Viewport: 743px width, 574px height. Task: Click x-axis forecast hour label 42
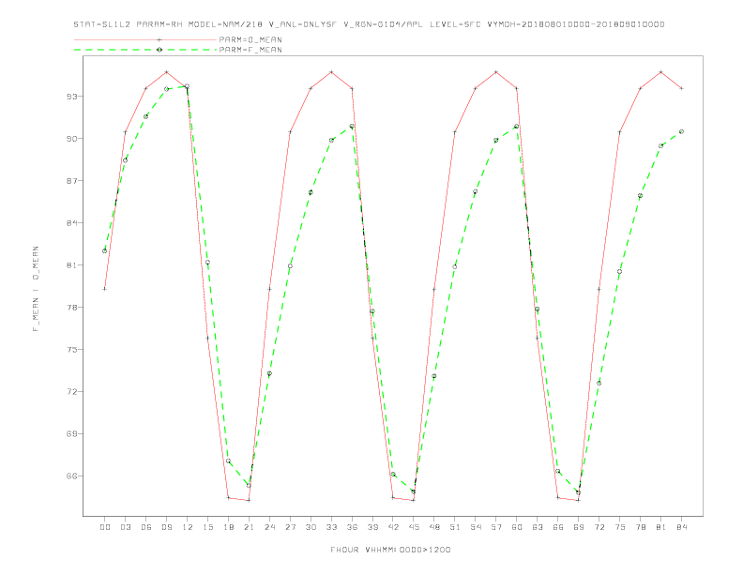point(393,527)
